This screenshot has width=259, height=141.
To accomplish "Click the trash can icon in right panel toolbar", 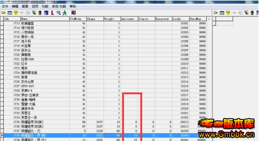I will [x=252, y=13].
